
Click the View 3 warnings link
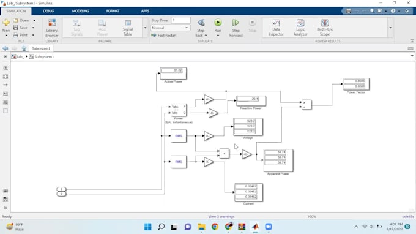point(221,217)
